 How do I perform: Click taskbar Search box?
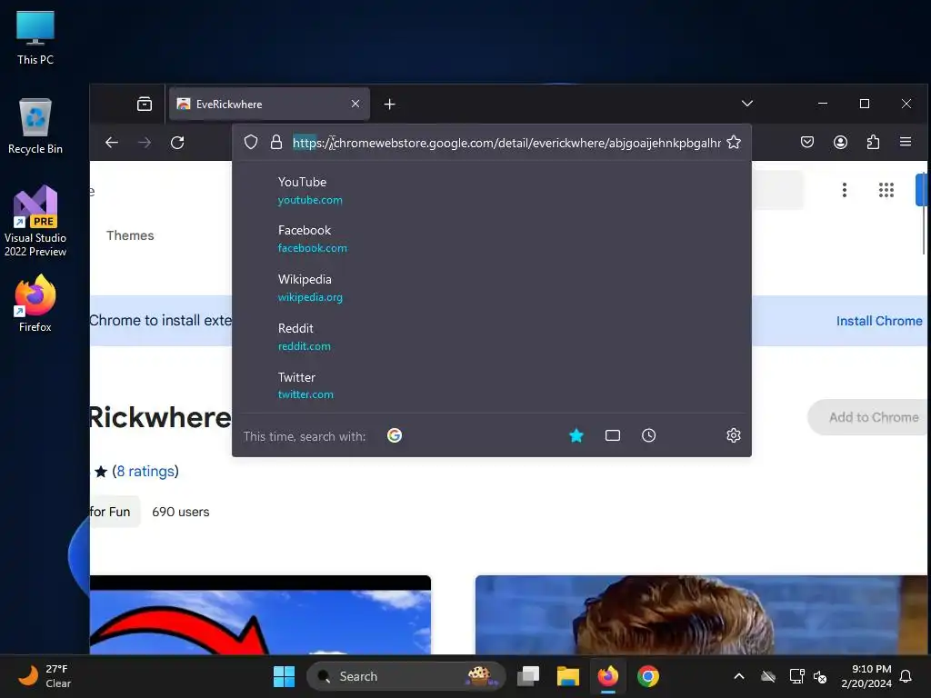(406, 676)
